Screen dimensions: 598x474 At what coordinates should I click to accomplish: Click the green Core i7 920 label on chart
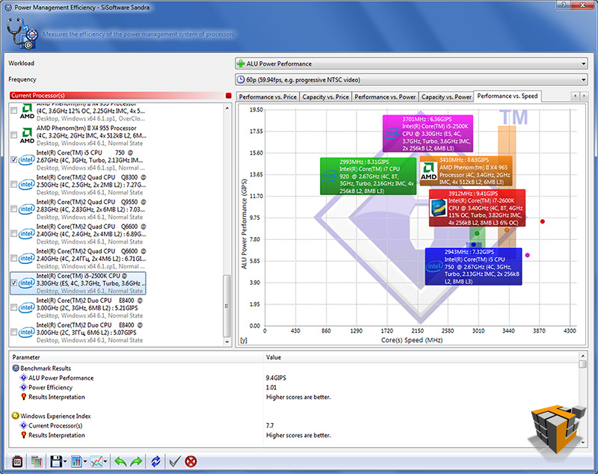coord(368,176)
